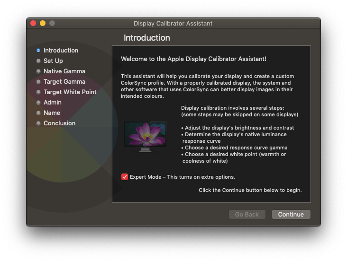This screenshot has height=261, width=347.
Task: Enable the Expert Mode checkbox
Action: tap(125, 177)
